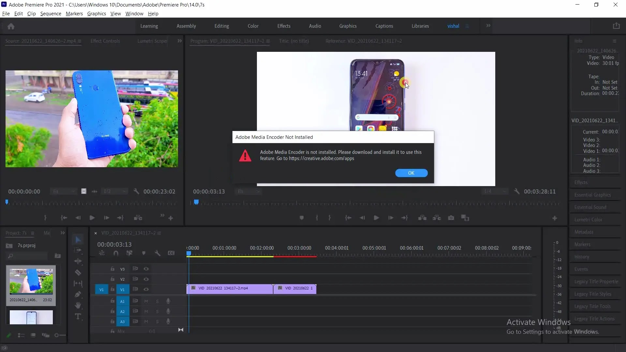Switch to the Color workspace tab
This screenshot has width=626, height=352.
coord(253,26)
